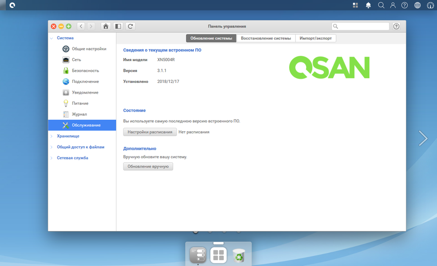437x266 pixels.
Task: Minimize the Control Panel window
Action: pos(61,26)
